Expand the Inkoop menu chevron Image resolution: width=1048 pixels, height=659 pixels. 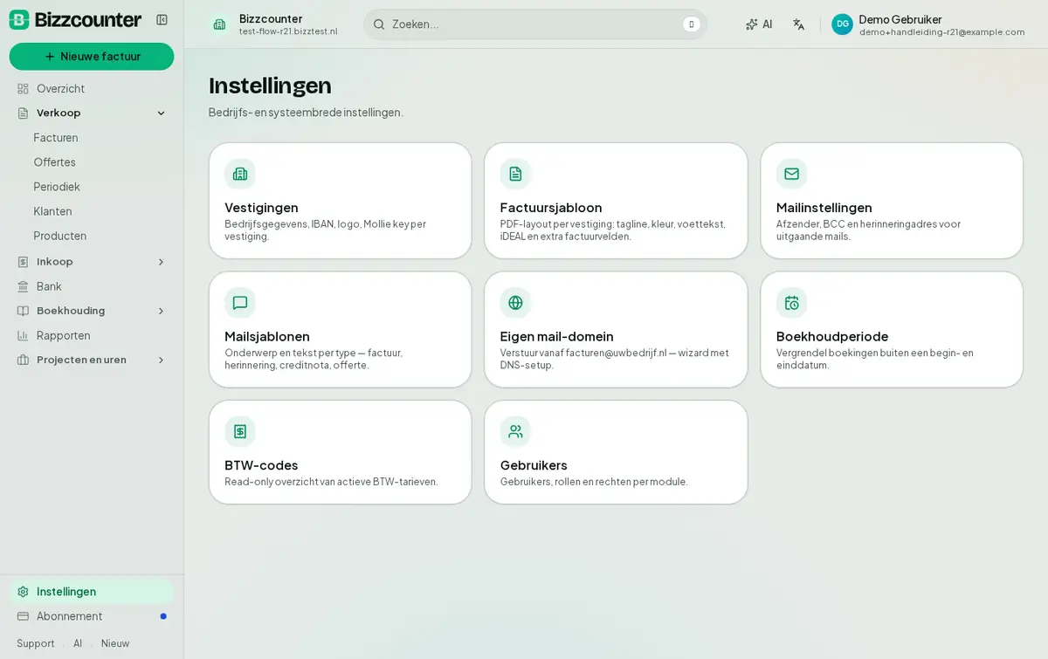pyautogui.click(x=161, y=262)
